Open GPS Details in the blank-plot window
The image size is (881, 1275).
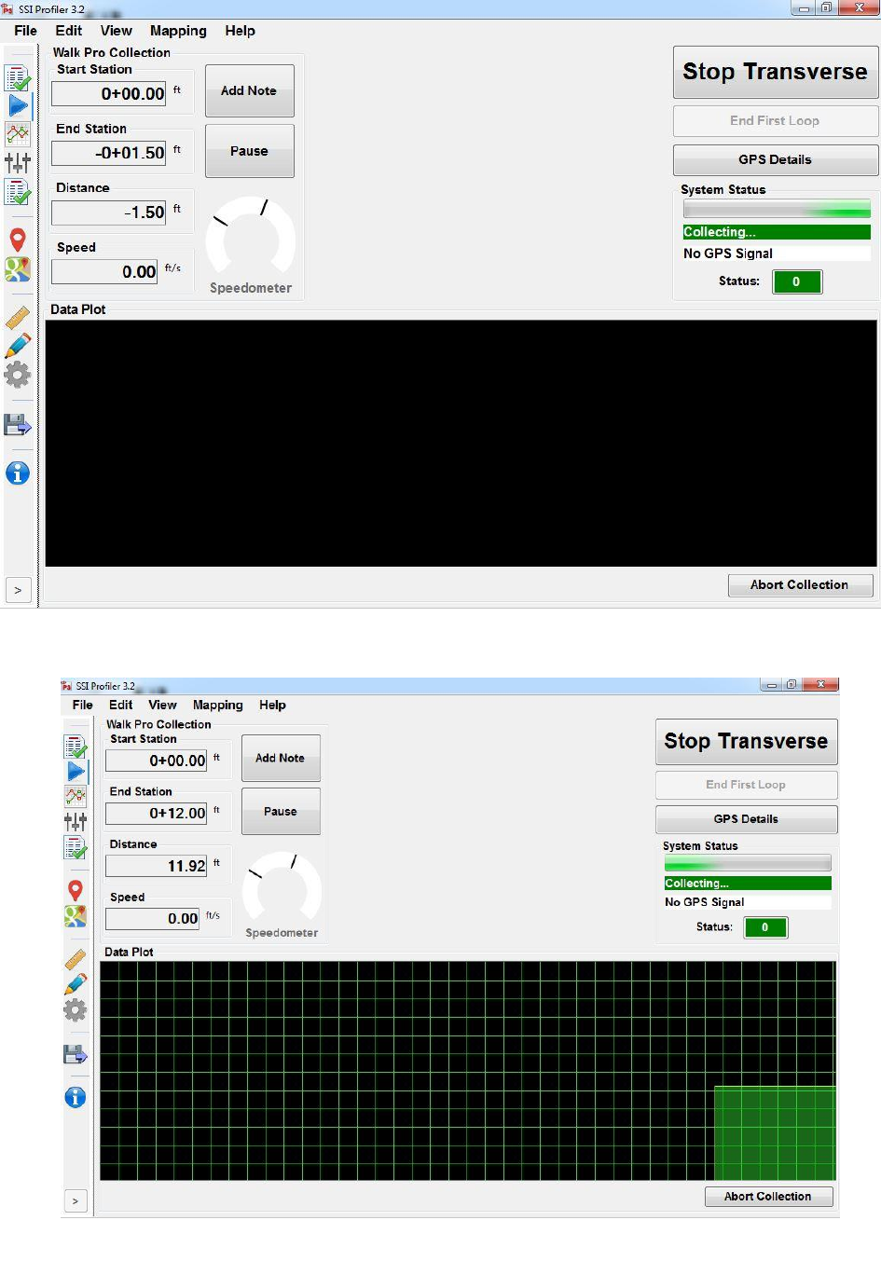coord(776,159)
